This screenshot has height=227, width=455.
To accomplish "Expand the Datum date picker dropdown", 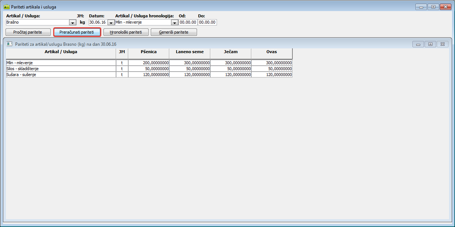I will tap(111, 23).
